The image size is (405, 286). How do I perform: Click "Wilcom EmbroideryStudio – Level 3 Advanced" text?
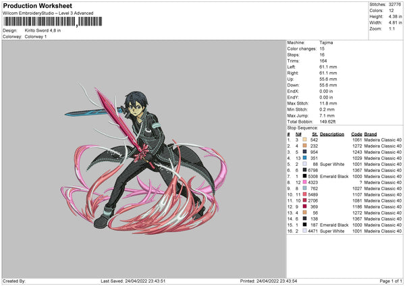(x=48, y=13)
